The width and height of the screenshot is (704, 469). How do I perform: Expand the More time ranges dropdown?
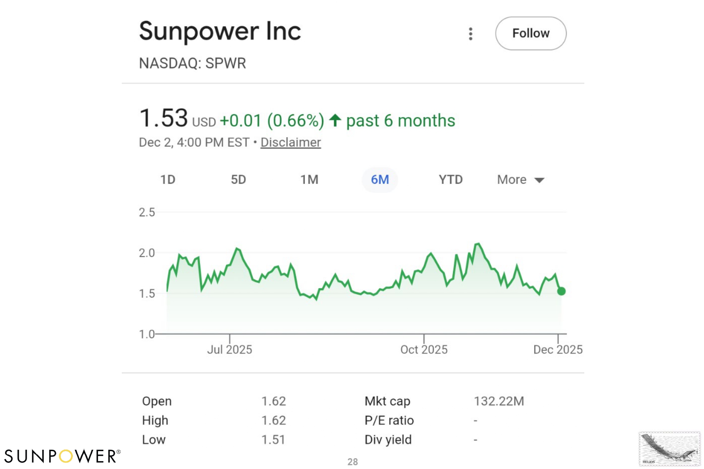point(520,180)
